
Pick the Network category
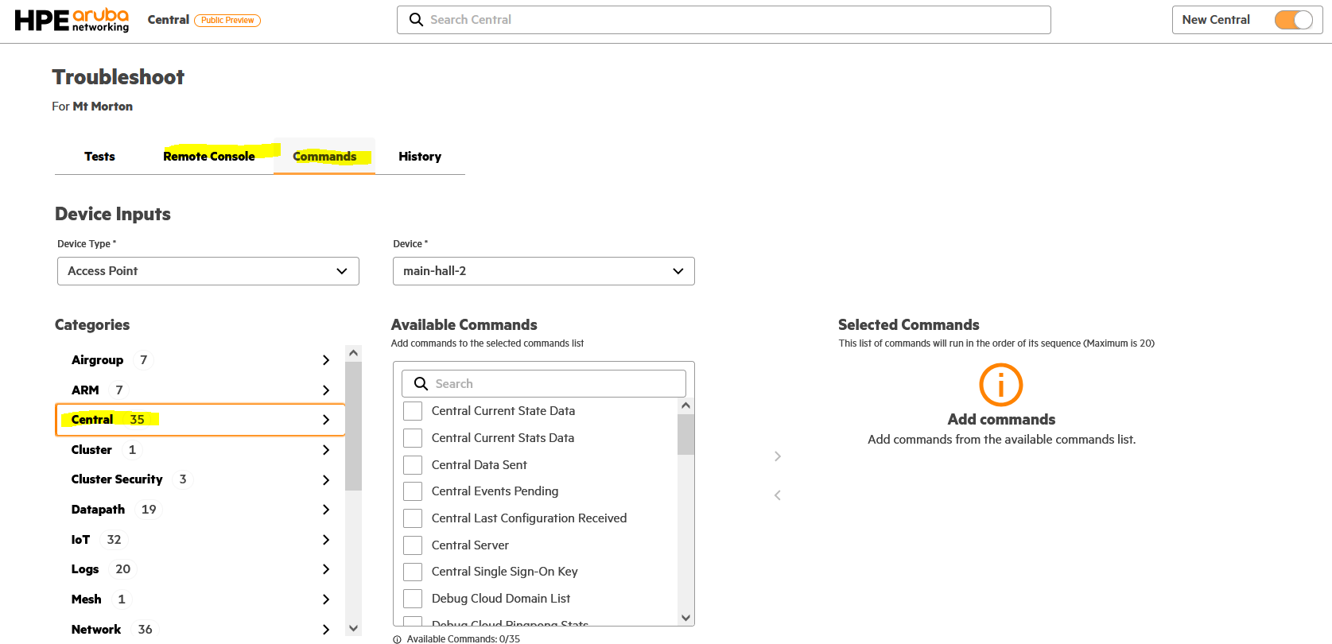pyautogui.click(x=200, y=630)
